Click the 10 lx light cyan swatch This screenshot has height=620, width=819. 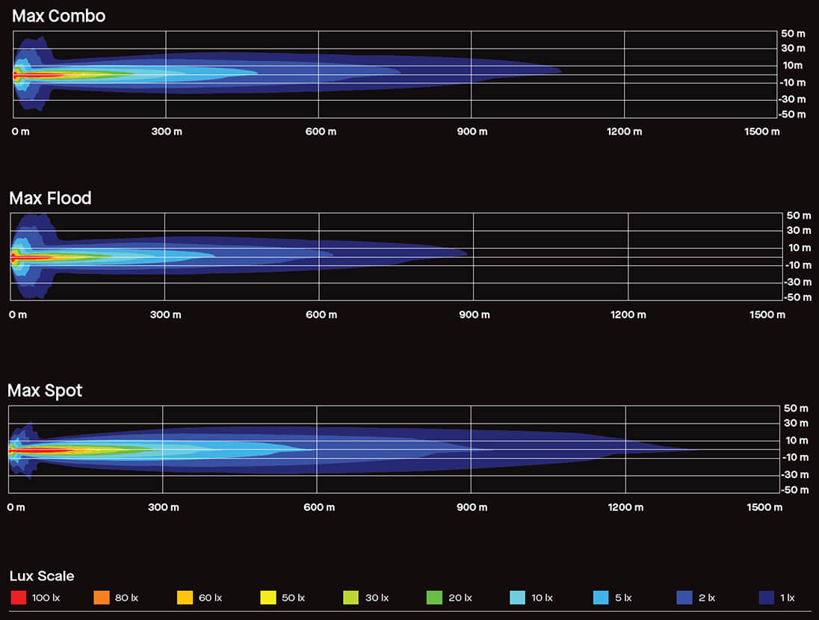click(517, 598)
